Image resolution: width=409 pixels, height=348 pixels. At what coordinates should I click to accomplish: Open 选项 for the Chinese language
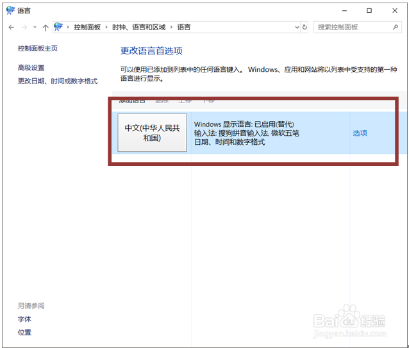click(x=360, y=133)
